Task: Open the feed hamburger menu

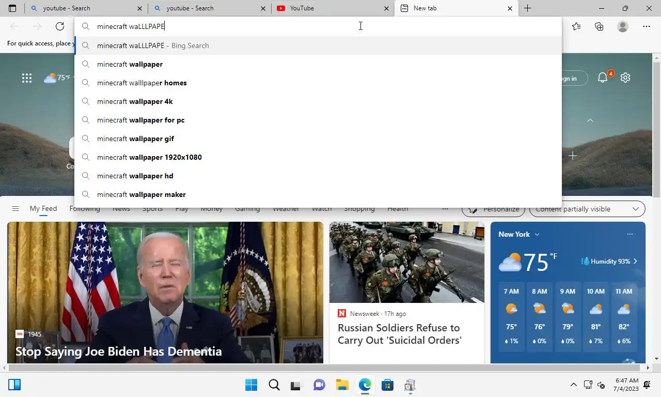Action: pyautogui.click(x=15, y=209)
